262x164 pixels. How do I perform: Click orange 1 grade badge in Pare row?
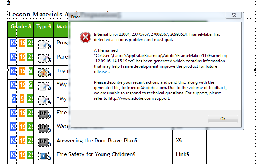pyautogui.click(x=22, y=57)
